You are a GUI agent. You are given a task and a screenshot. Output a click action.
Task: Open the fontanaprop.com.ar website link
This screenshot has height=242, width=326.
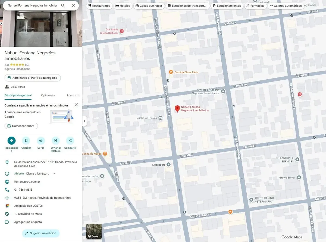point(27,182)
